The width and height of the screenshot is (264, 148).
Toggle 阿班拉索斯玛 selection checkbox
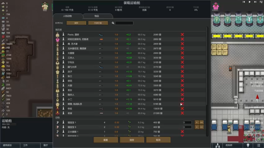(x=182, y=39)
